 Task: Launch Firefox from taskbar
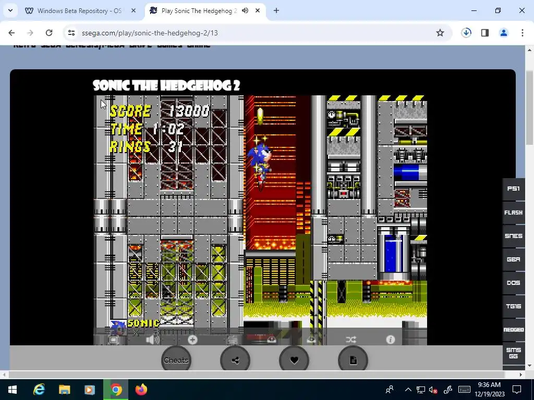141,390
